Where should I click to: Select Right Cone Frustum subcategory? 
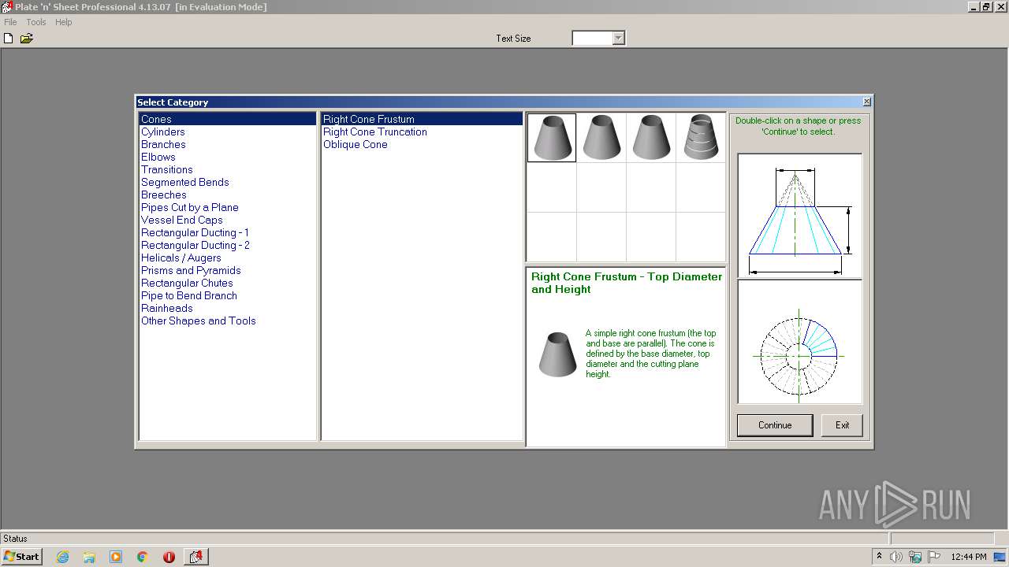tap(422, 119)
